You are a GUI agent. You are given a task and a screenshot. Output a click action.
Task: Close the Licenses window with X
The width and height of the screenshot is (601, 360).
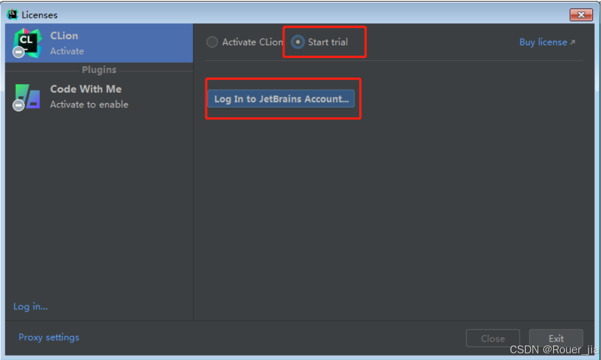pyautogui.click(x=581, y=15)
